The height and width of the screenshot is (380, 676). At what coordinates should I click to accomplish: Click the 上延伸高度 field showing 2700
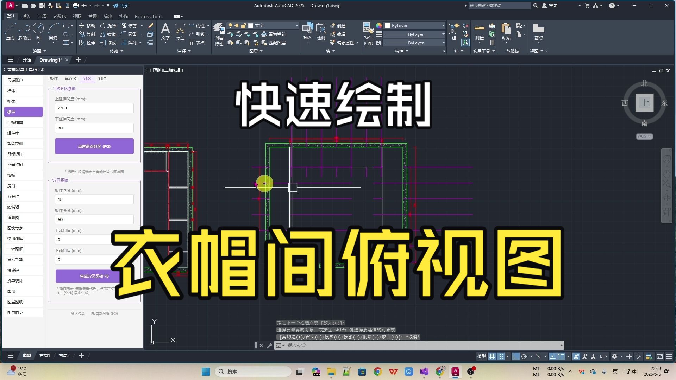[x=94, y=108]
